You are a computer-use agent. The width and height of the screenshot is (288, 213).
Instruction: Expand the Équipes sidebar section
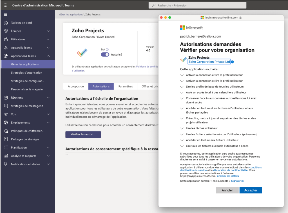(48, 31)
